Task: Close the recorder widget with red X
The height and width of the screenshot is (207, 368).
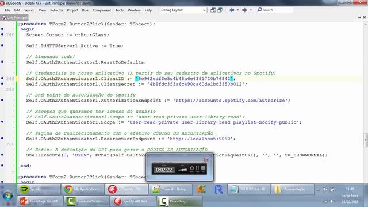Action: pyautogui.click(x=206, y=160)
